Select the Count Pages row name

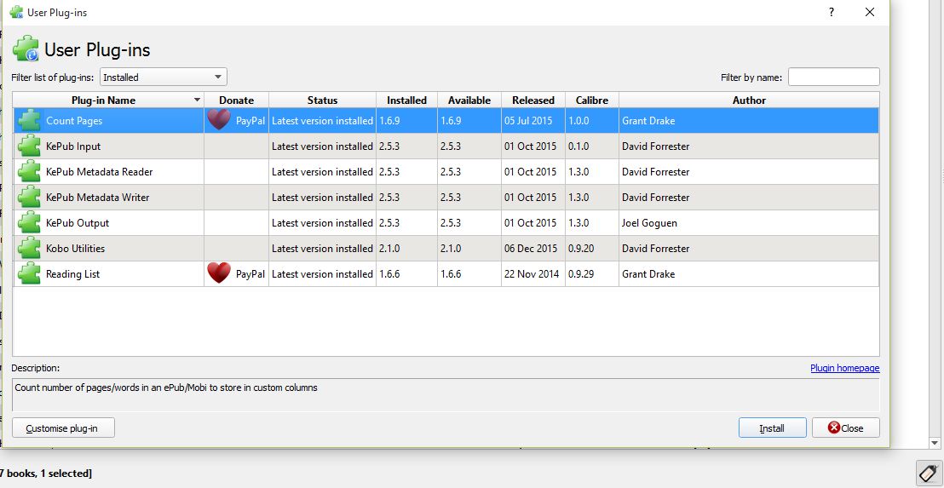pyautogui.click(x=74, y=120)
